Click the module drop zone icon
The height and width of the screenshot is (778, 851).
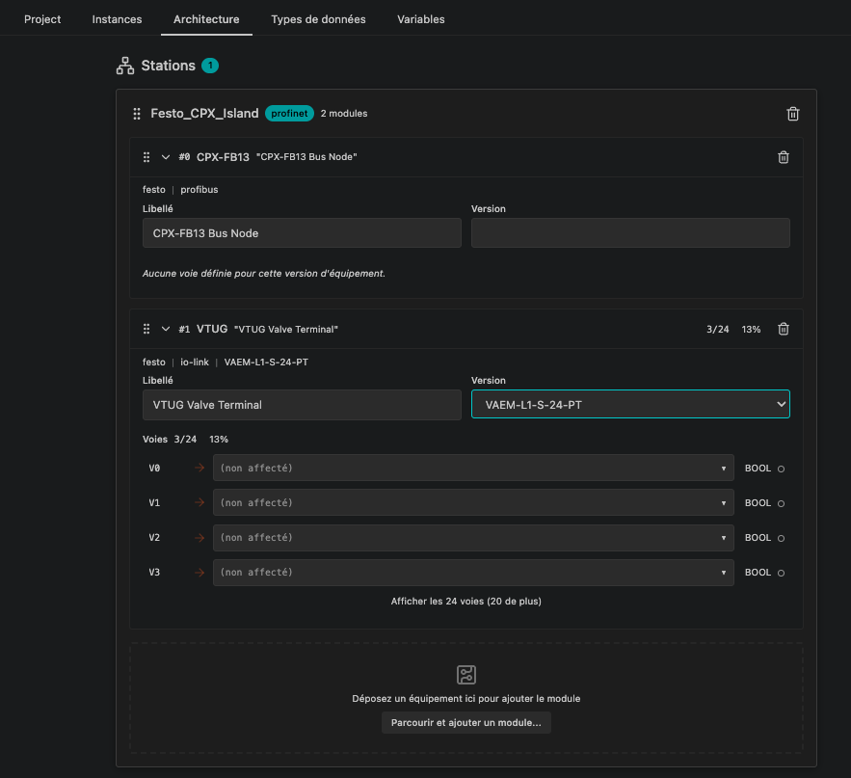pyautogui.click(x=466, y=675)
